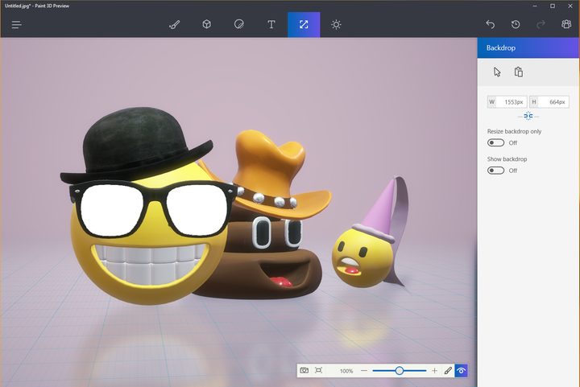Click the Resize backdrop only label
The width and height of the screenshot is (580, 387).
(514, 131)
